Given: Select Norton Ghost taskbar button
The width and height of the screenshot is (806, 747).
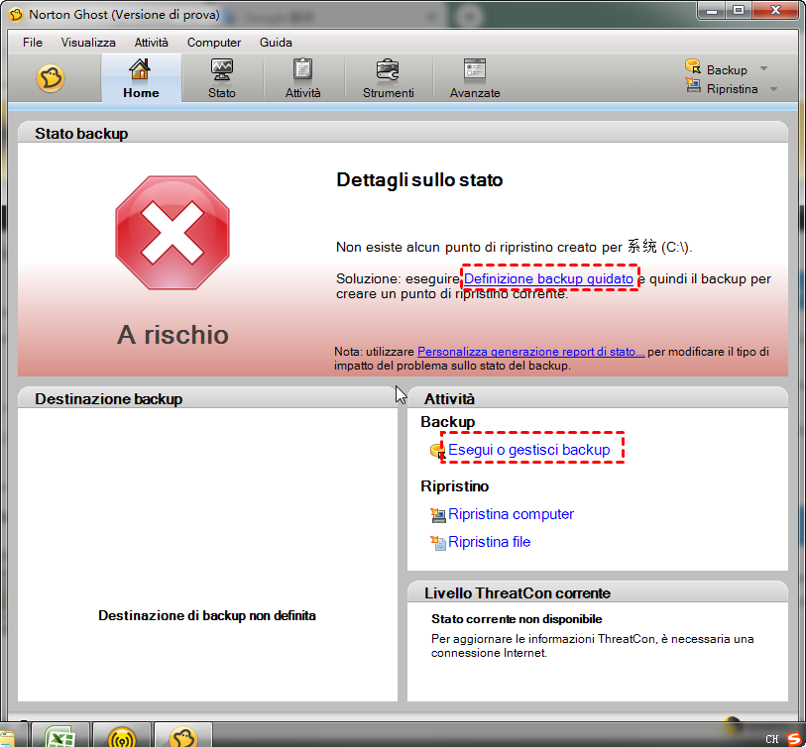Looking at the screenshot, I should [183, 736].
